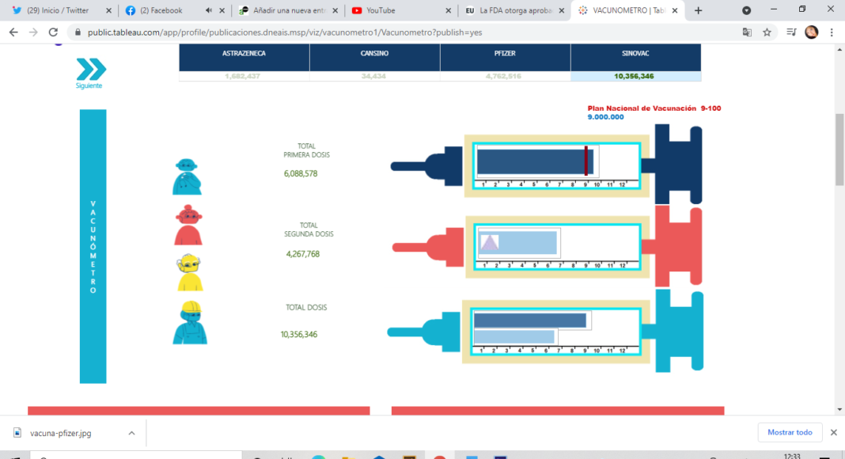The width and height of the screenshot is (845, 459).
Task: Click the tab search dropdown circle
Action: pyautogui.click(x=746, y=10)
